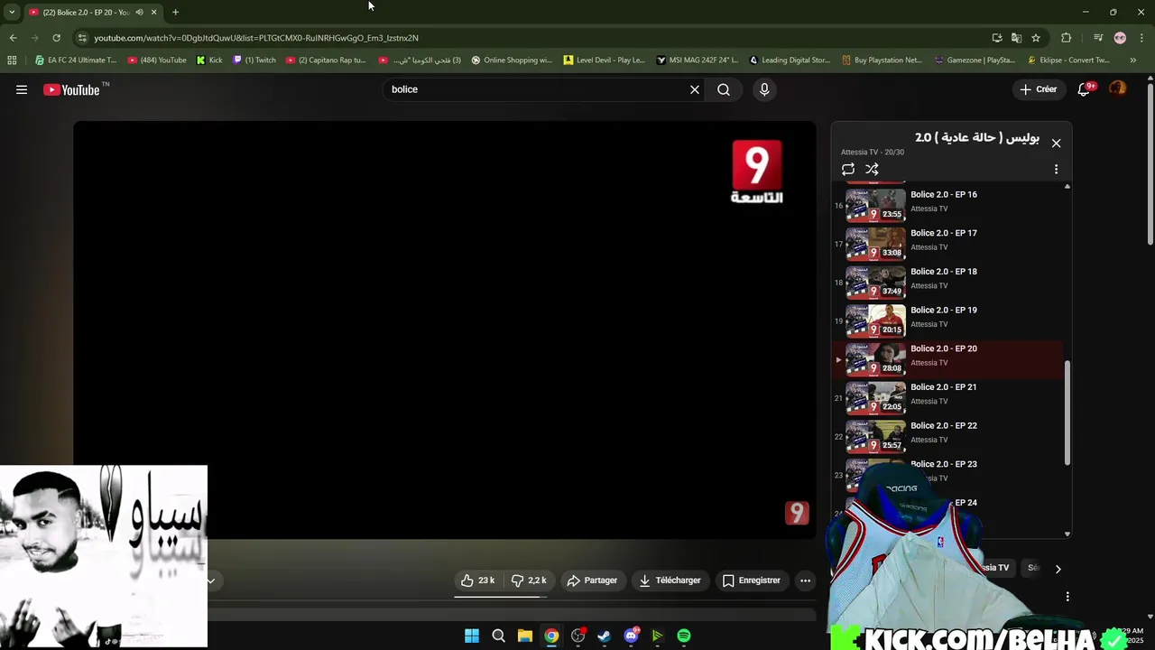Select Bolice 2.0 - EP 19 title

click(943, 311)
